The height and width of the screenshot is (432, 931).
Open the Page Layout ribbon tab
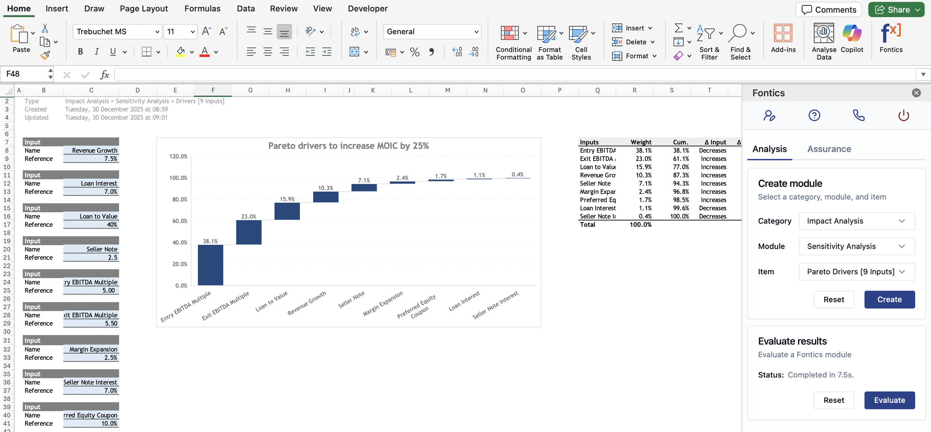[x=143, y=9]
